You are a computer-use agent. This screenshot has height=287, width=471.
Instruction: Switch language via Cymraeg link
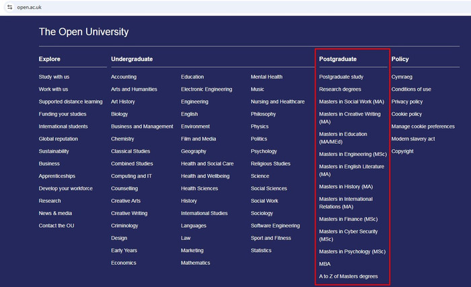402,77
